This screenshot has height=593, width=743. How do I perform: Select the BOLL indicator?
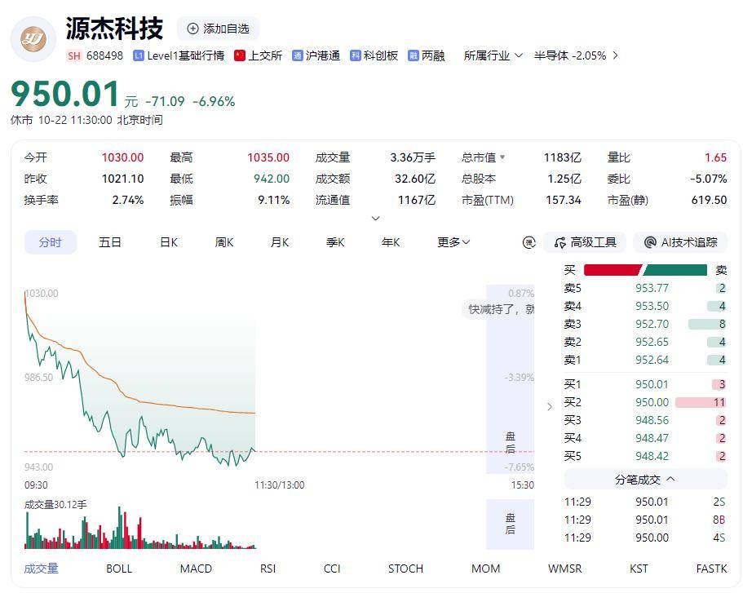[x=119, y=569]
